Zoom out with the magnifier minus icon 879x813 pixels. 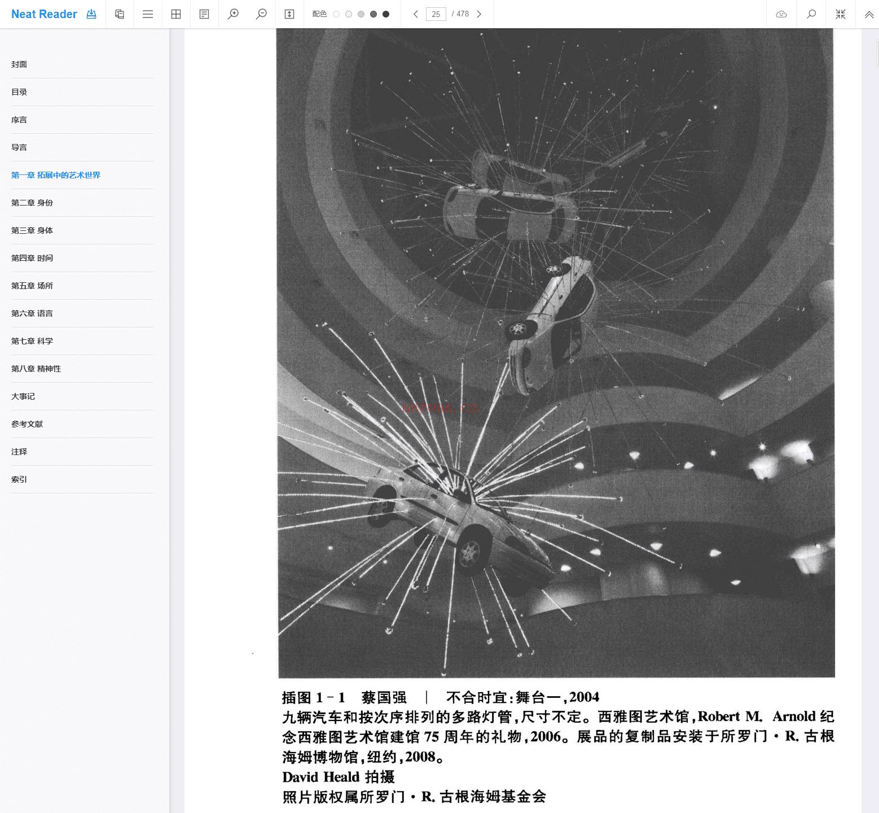[261, 14]
